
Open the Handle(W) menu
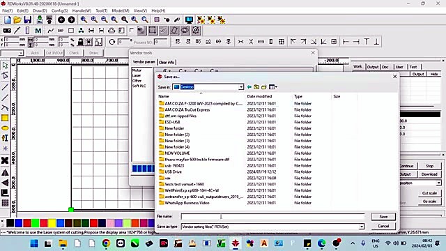point(82,10)
